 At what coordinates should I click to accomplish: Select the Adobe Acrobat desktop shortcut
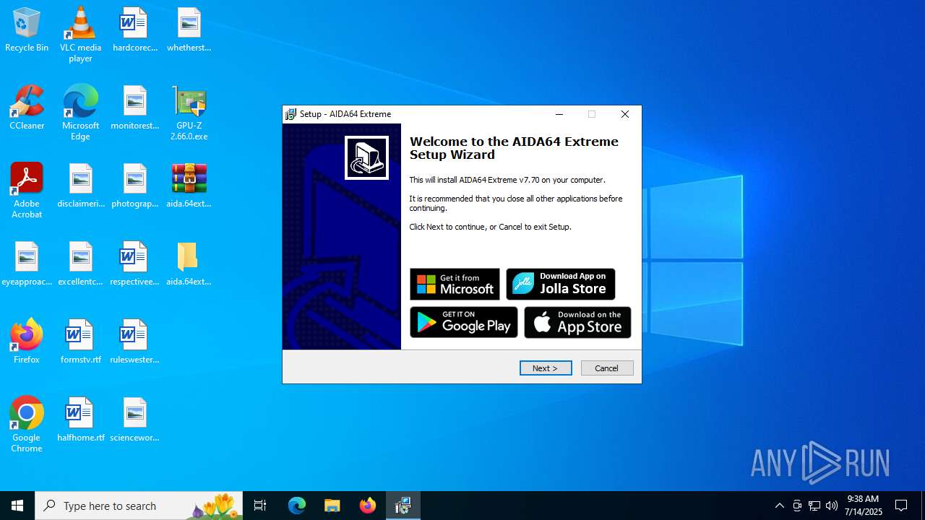pos(27,191)
